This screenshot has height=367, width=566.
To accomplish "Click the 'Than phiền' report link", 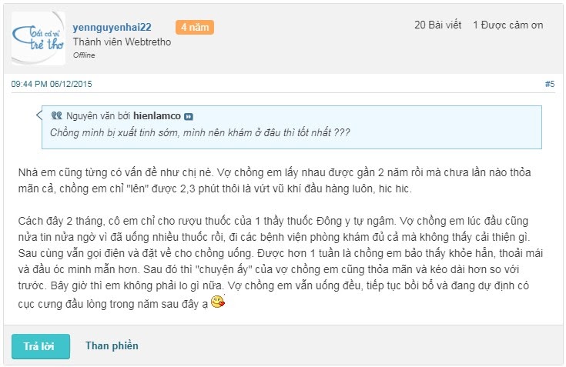I will click(x=112, y=345).
